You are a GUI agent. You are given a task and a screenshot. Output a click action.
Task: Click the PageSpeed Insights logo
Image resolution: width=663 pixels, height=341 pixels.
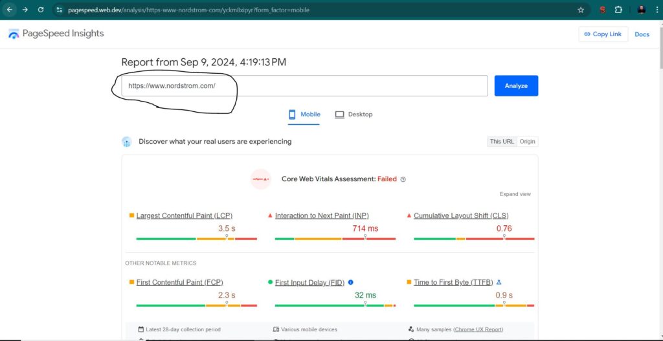56,34
